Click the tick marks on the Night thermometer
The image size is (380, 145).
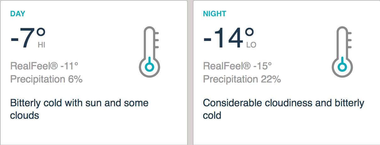click(x=350, y=40)
